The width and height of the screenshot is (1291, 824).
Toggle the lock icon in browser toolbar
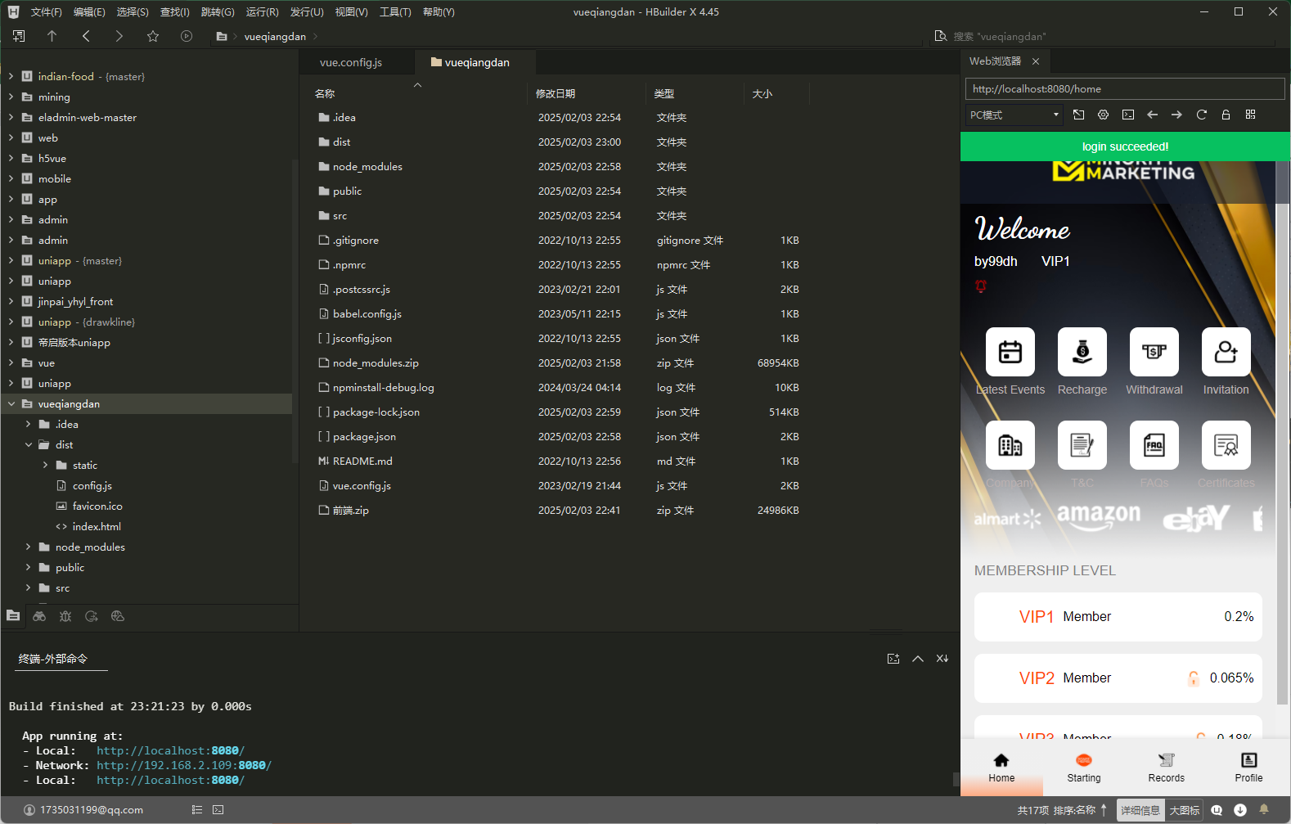click(1226, 115)
